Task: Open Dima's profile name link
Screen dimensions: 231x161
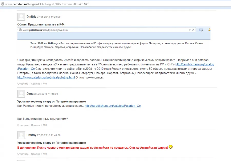Action: (x=30, y=94)
